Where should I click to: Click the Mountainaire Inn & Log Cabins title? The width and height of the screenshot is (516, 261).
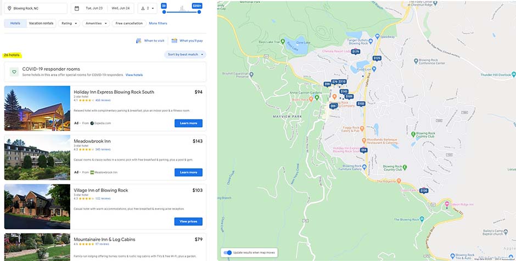click(x=104, y=239)
